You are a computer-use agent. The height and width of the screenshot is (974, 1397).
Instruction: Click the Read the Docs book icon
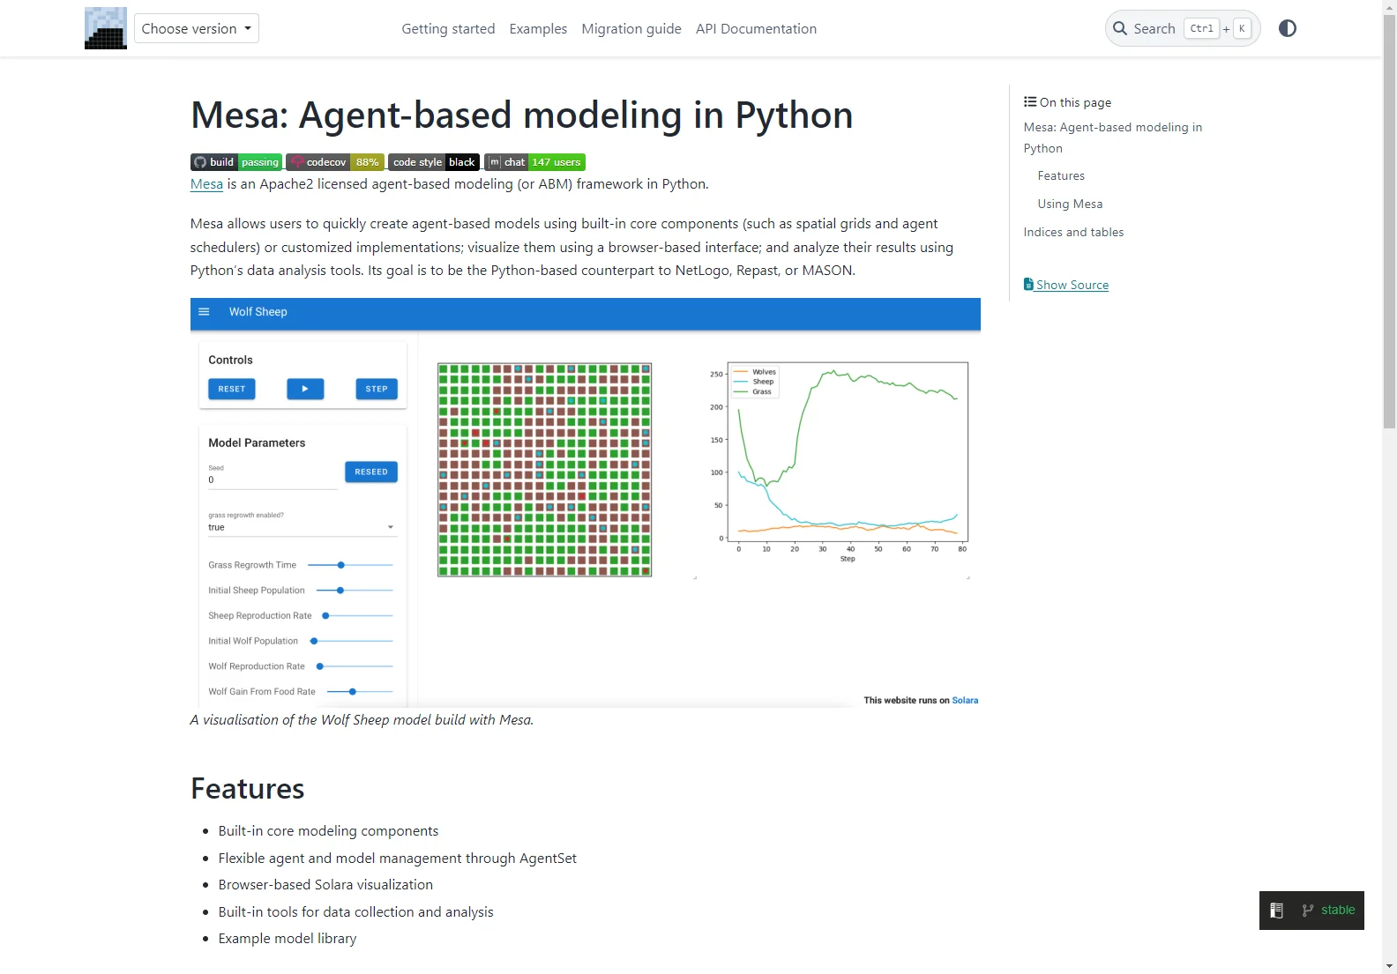tap(1276, 911)
